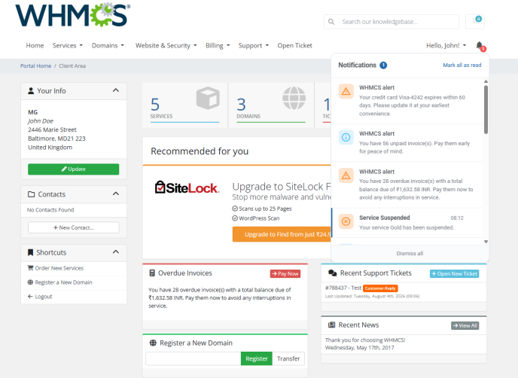Screen dimensions: 518x378
Task: Open the 5 Services stat tile
Action: pyautogui.click(x=184, y=105)
